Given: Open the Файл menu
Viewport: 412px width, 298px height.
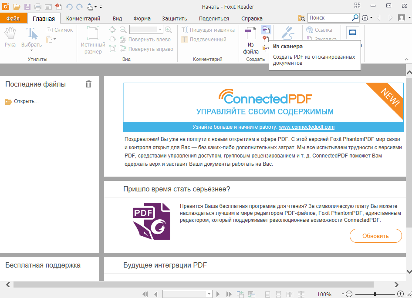Looking at the screenshot, I should [x=13, y=19].
